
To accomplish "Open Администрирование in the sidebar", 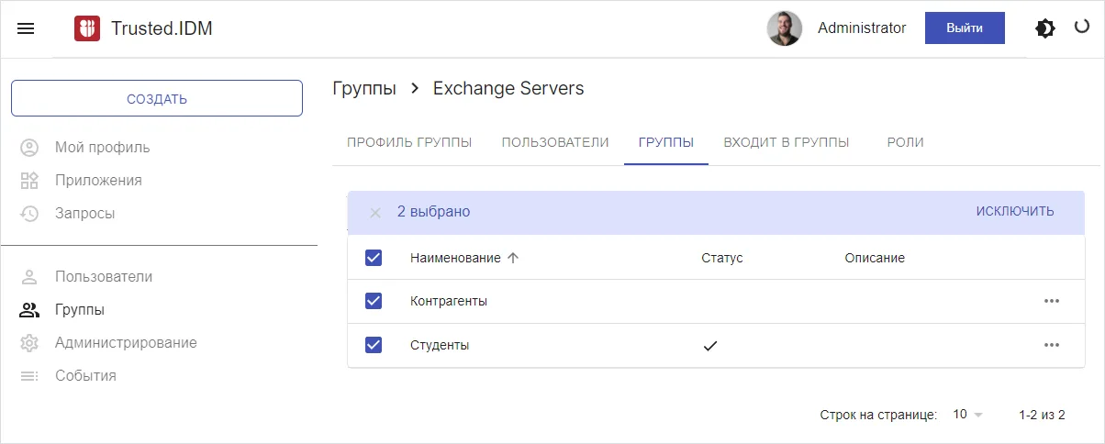I will pos(126,343).
